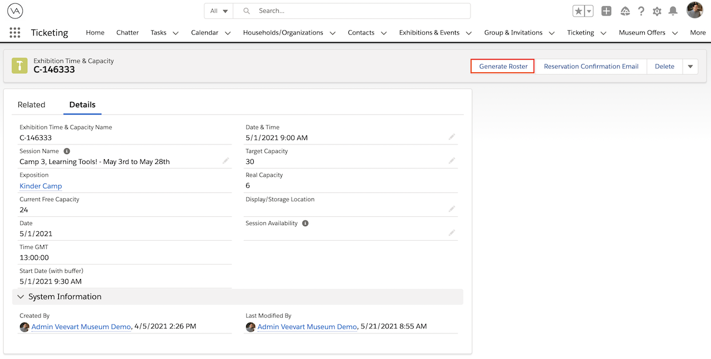
Task: Edit the Date & Time field pencil
Action: [452, 137]
